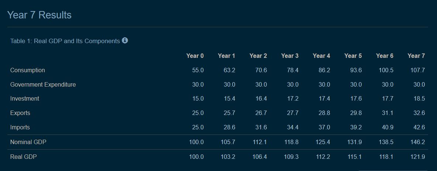Click the 'Year 5' column header

click(353, 56)
